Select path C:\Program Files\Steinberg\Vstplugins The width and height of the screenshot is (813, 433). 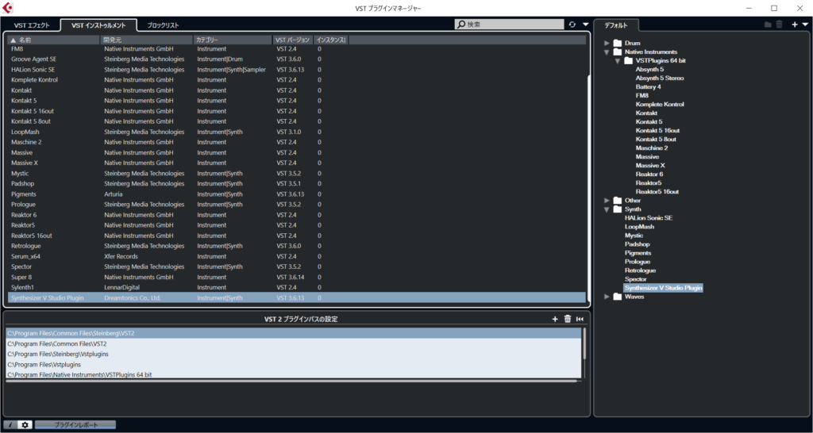point(294,354)
